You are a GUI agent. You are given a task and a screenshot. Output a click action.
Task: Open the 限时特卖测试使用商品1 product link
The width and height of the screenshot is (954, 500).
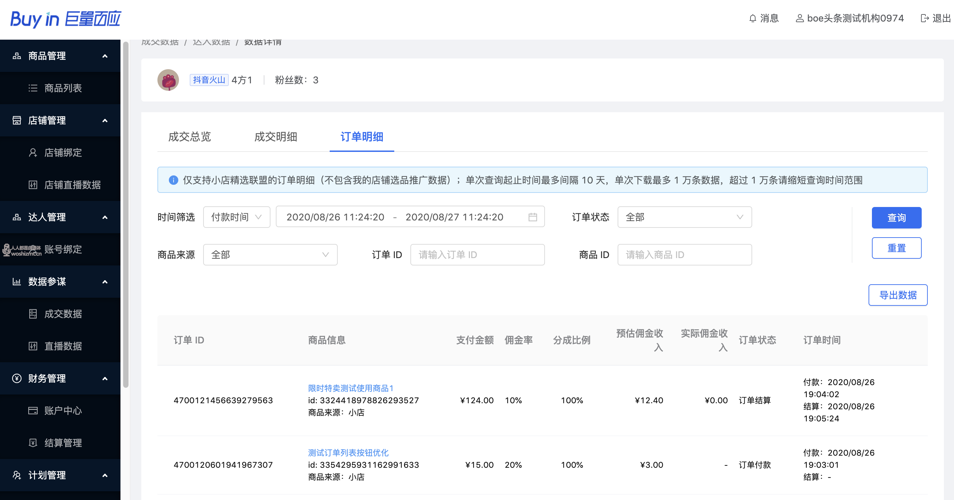(350, 388)
